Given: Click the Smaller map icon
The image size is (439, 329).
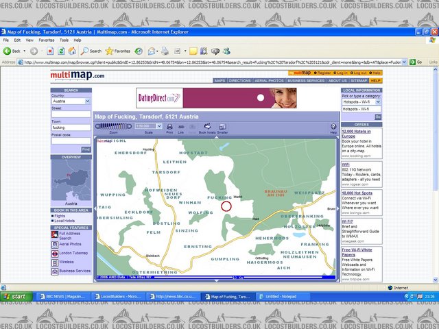Looking at the screenshot, I should [x=222, y=126].
